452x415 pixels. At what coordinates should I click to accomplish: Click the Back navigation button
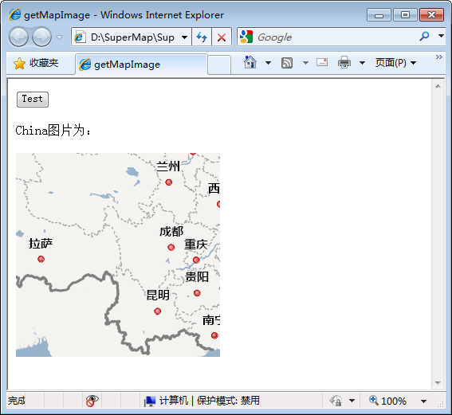click(19, 37)
